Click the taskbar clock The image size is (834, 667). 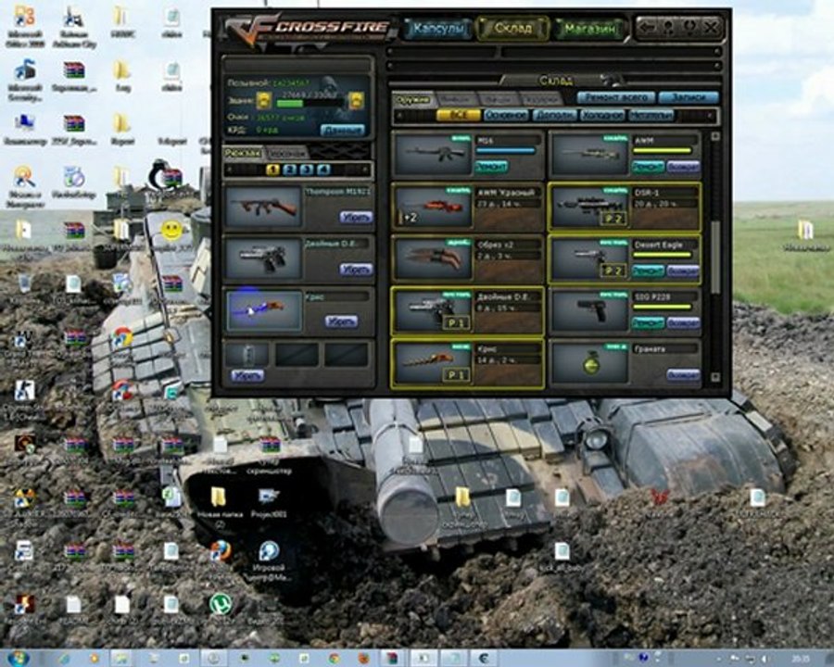click(x=800, y=659)
